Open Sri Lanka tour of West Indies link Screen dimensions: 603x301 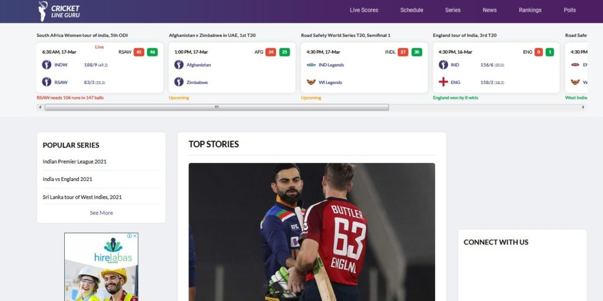82,197
